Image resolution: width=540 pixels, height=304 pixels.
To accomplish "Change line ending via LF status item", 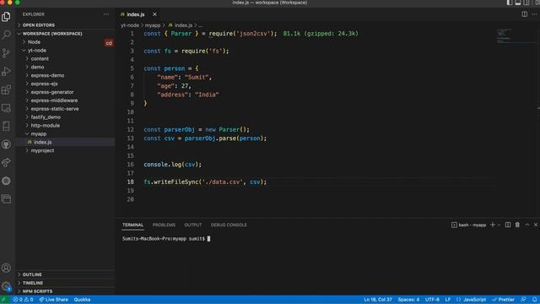I will tap(448, 300).
